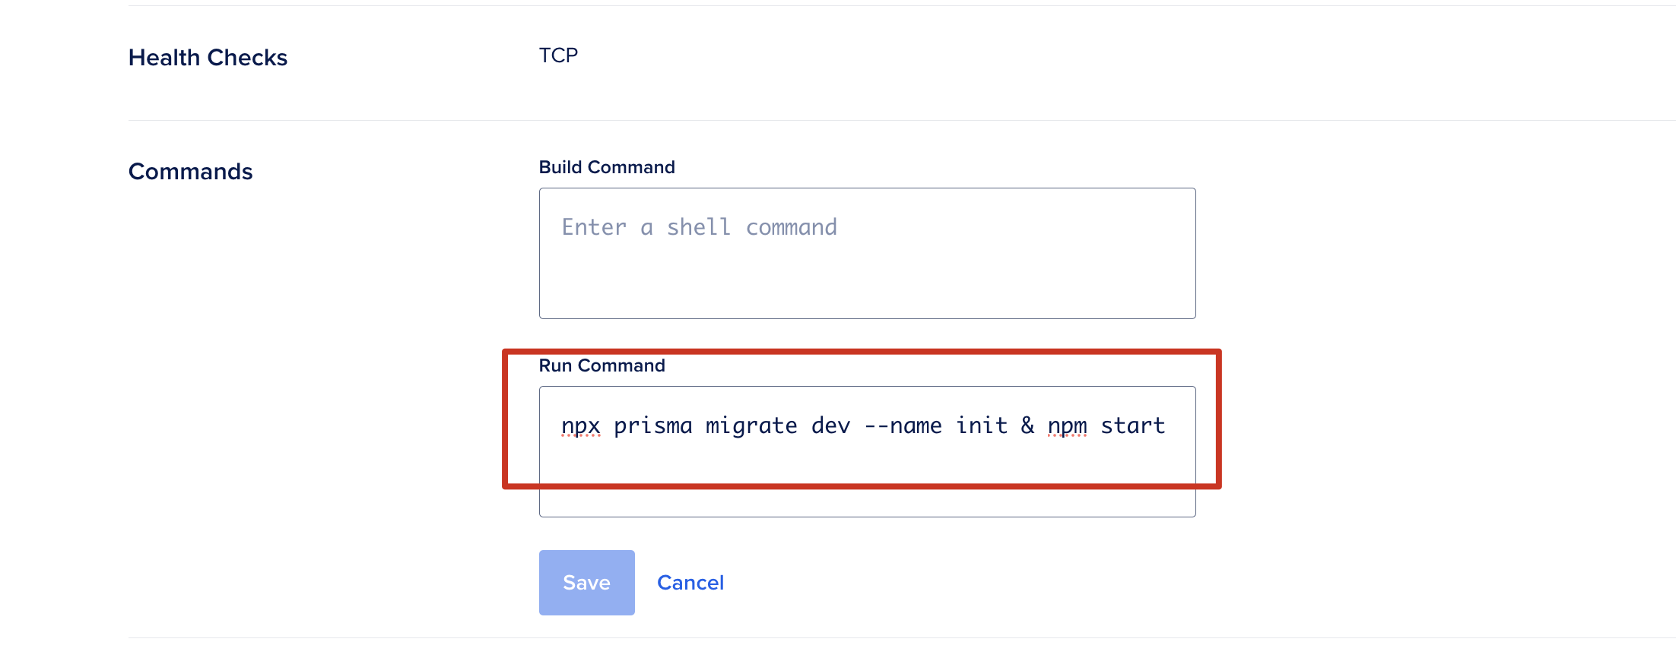This screenshot has width=1676, height=661.
Task: Click the word "init" in run command
Action: [981, 426]
